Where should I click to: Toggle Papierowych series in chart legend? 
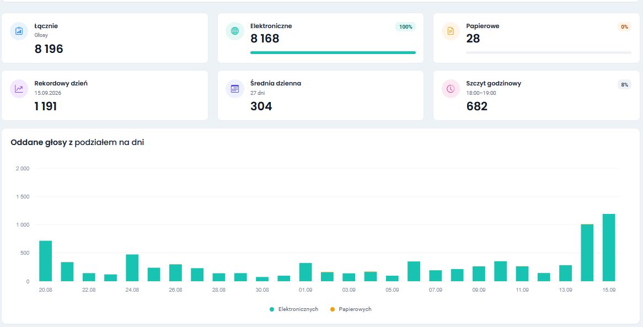351,309
